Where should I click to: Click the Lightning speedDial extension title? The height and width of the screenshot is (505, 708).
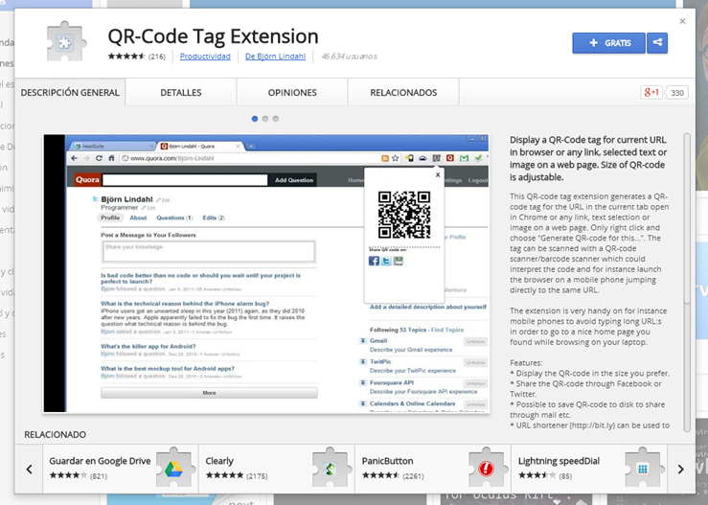click(559, 461)
